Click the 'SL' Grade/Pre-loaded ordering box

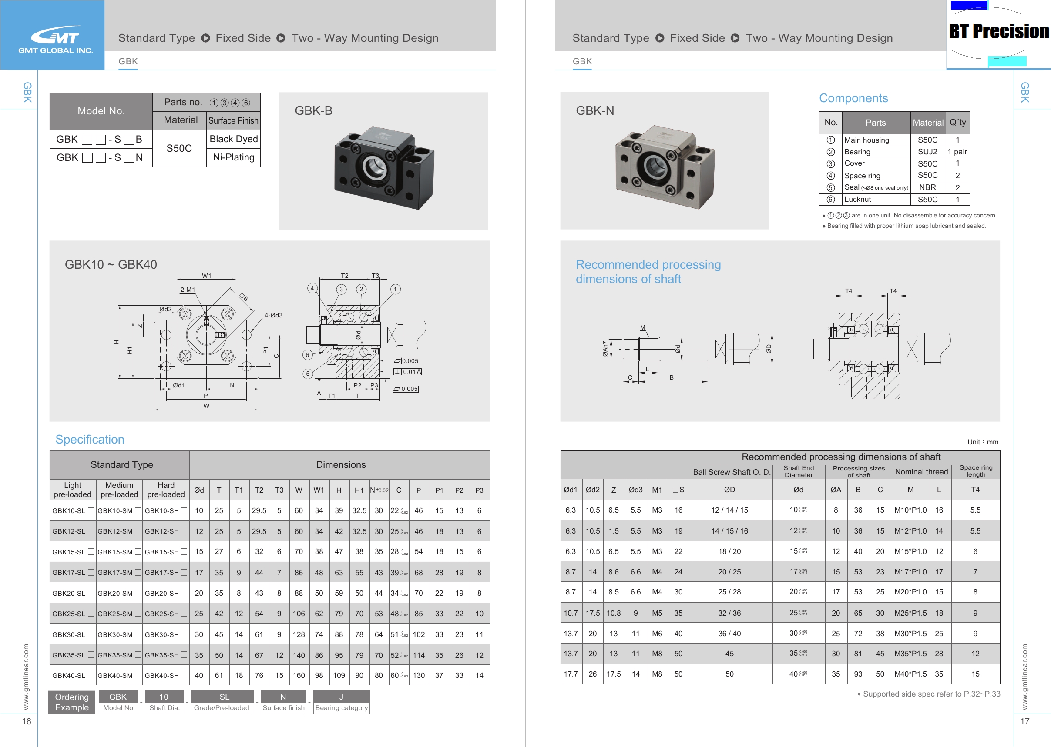pos(224,697)
